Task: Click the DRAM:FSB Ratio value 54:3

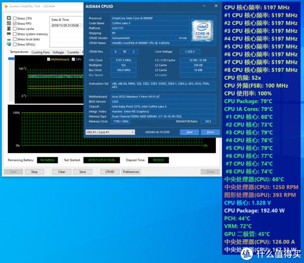Action: (x=208, y=121)
